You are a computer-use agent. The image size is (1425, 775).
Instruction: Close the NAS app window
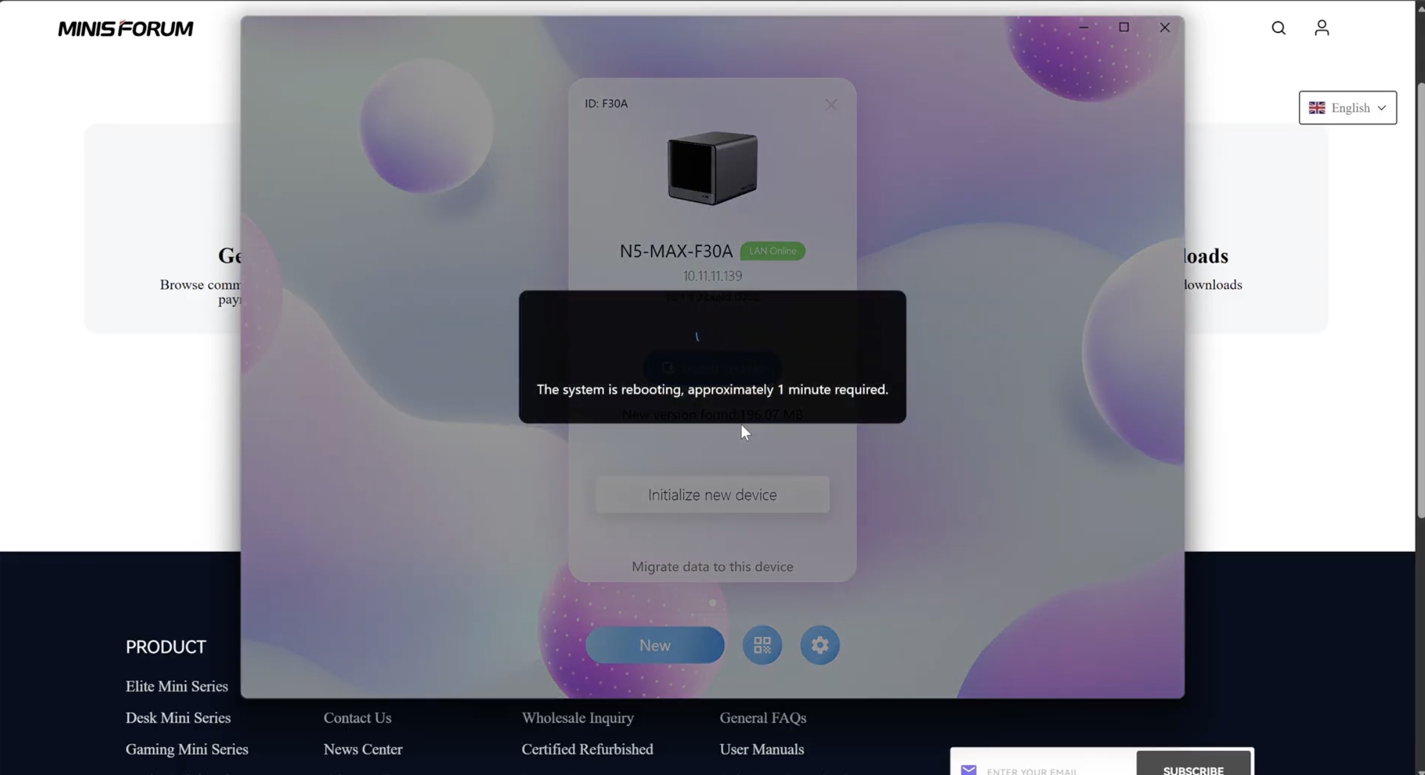[x=1165, y=27]
